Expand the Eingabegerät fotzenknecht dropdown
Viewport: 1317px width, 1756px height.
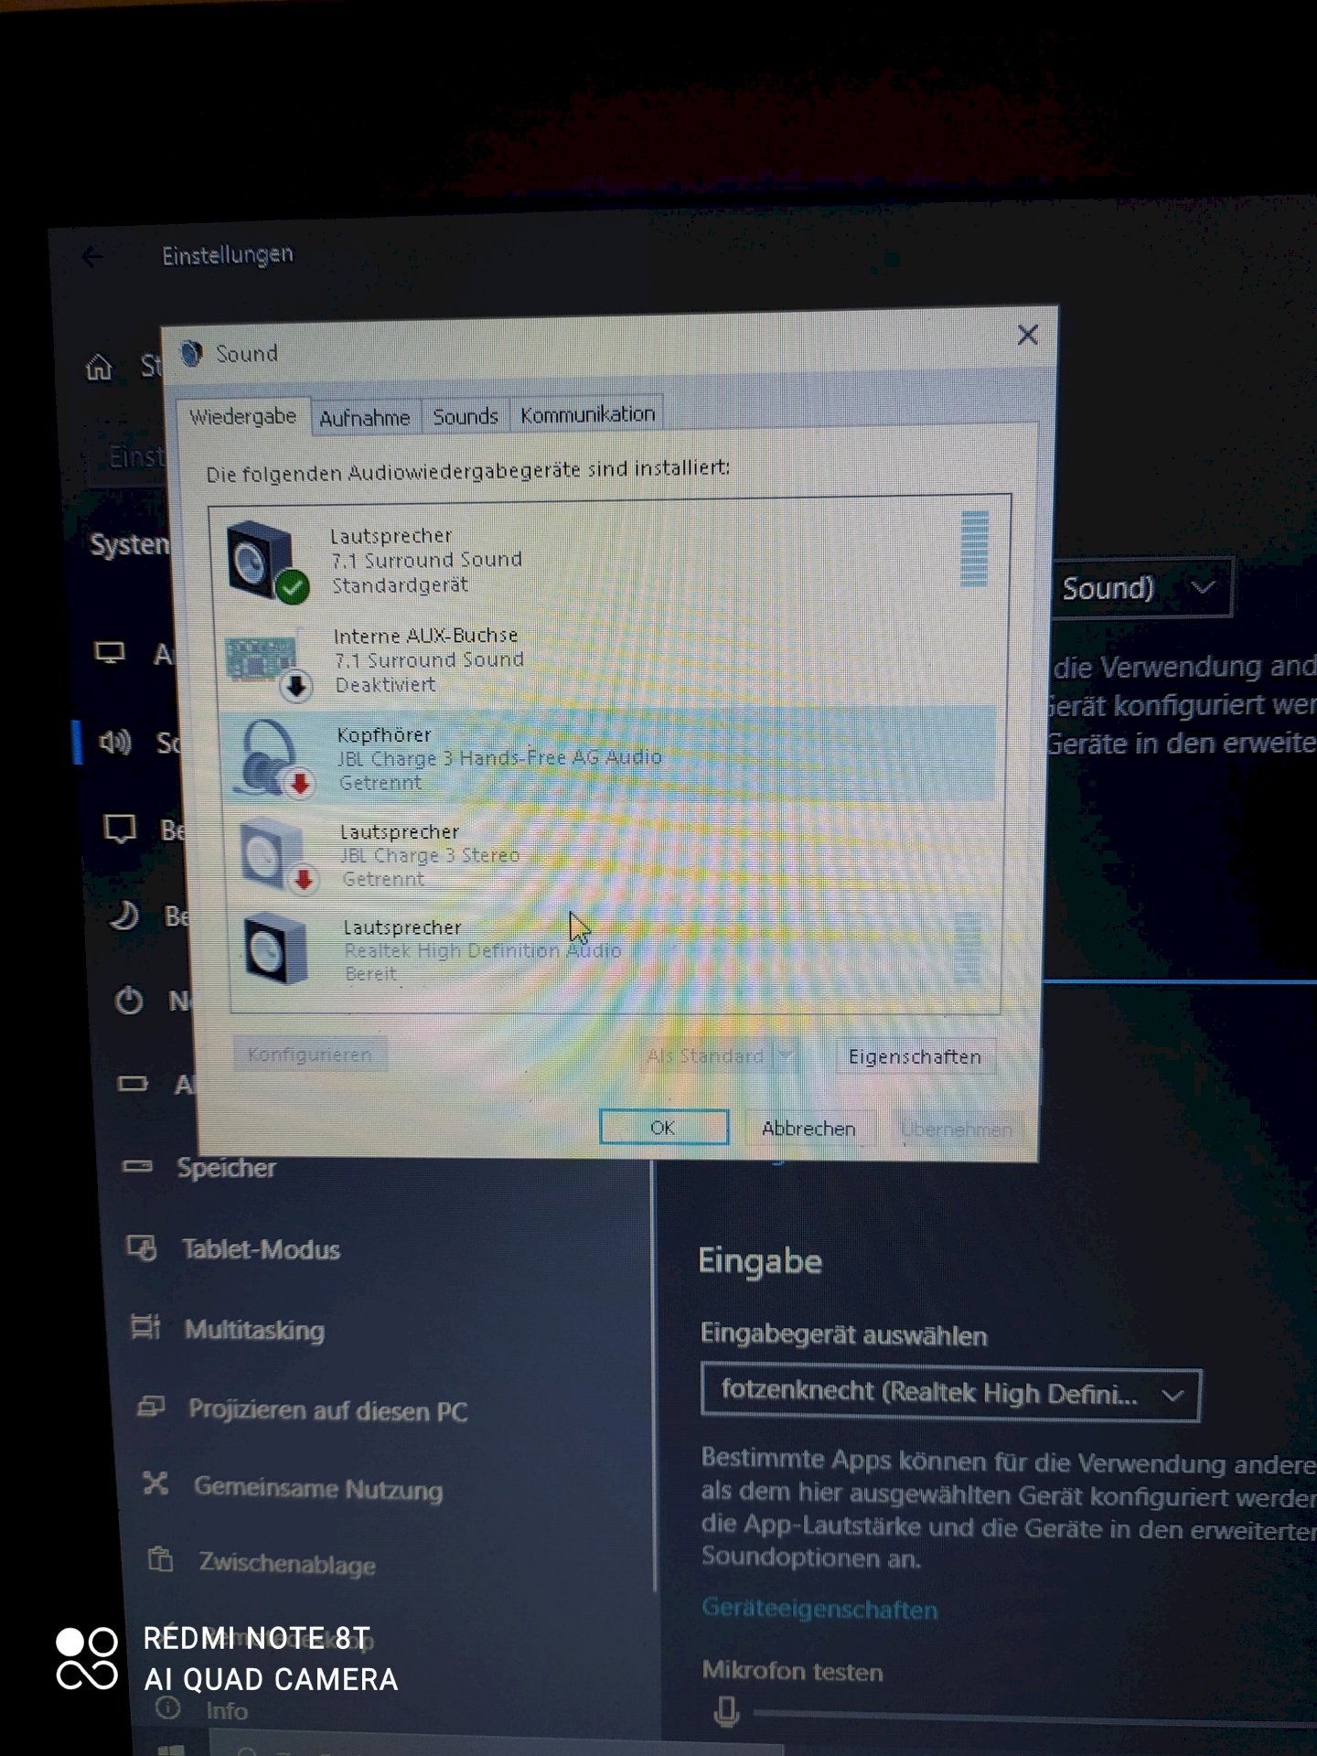(x=950, y=1393)
